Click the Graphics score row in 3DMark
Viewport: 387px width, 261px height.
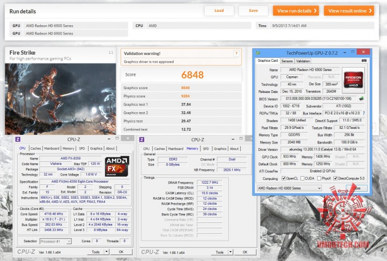(x=181, y=88)
